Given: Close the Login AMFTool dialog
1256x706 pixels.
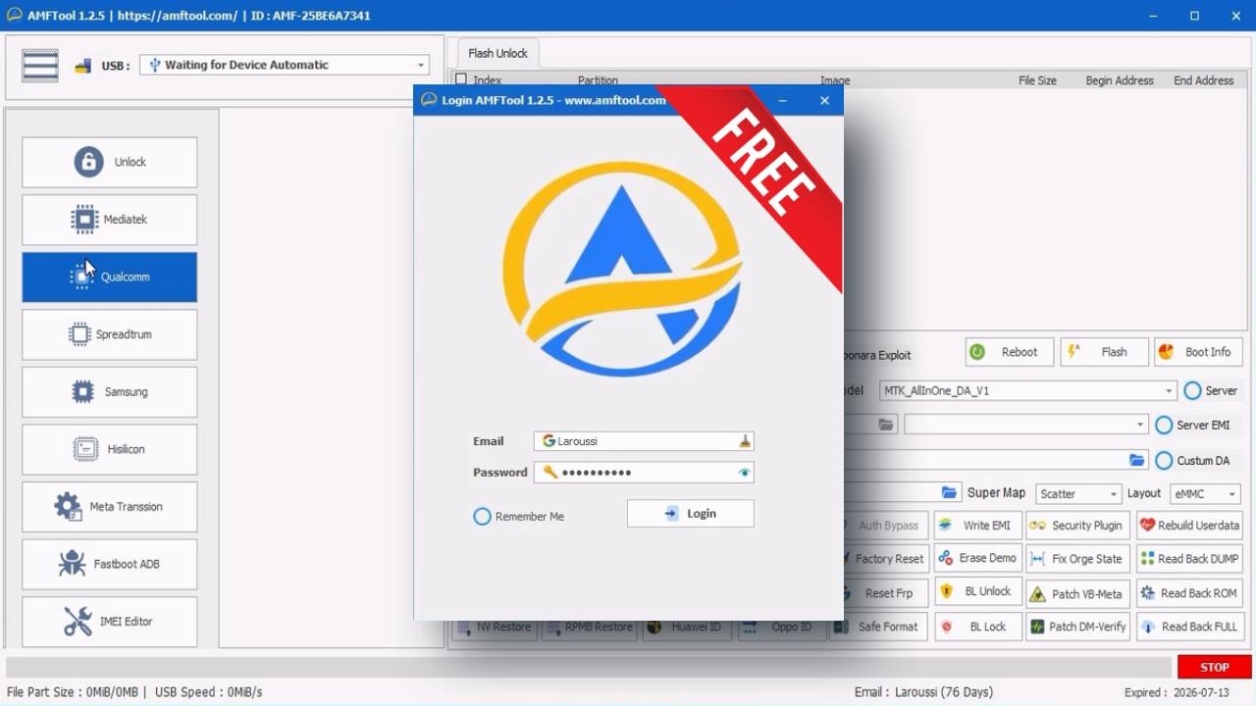Looking at the screenshot, I should point(824,100).
